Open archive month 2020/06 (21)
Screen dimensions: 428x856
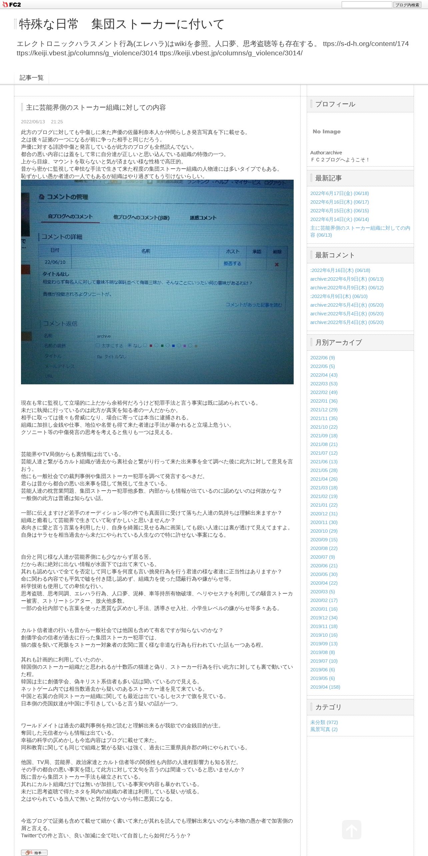(x=324, y=566)
